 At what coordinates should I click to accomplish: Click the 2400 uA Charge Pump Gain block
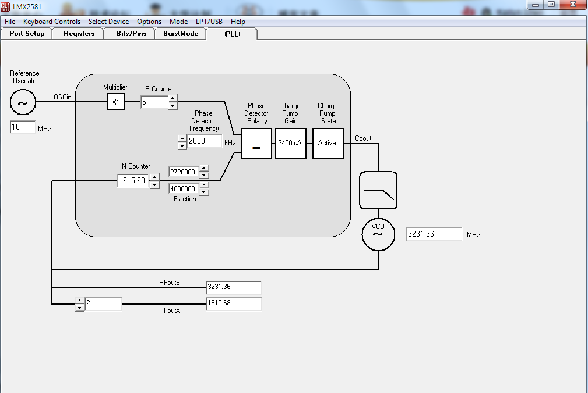291,144
